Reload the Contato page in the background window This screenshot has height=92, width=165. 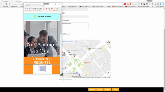click(x=6, y=4)
